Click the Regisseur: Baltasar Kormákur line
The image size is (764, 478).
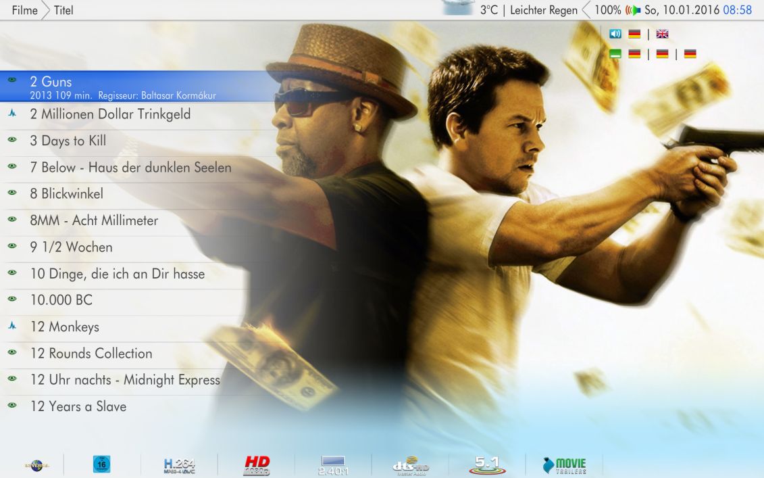(157, 95)
